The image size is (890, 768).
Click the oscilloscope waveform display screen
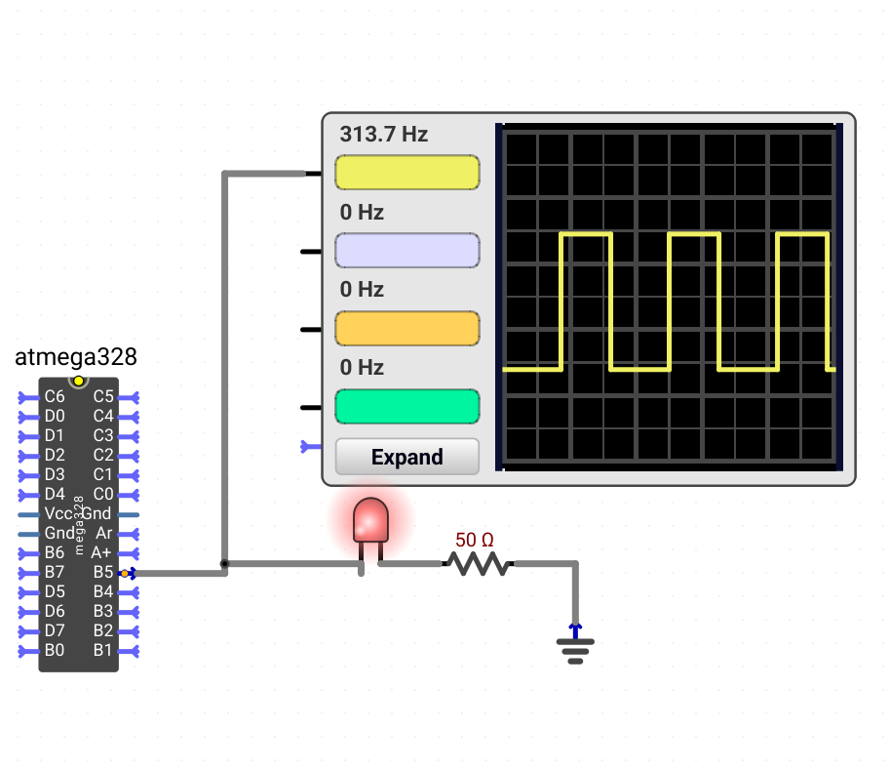point(669,297)
